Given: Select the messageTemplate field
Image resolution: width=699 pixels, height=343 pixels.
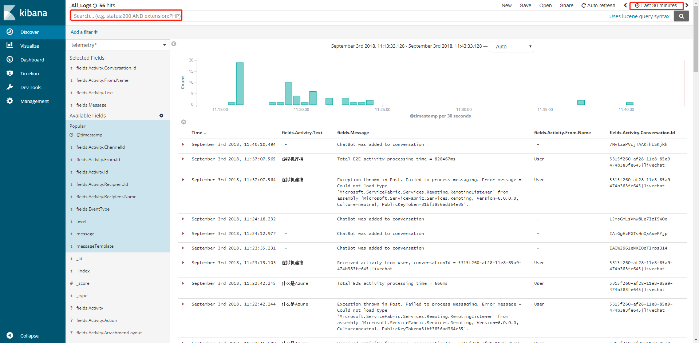Looking at the screenshot, I should click(95, 246).
